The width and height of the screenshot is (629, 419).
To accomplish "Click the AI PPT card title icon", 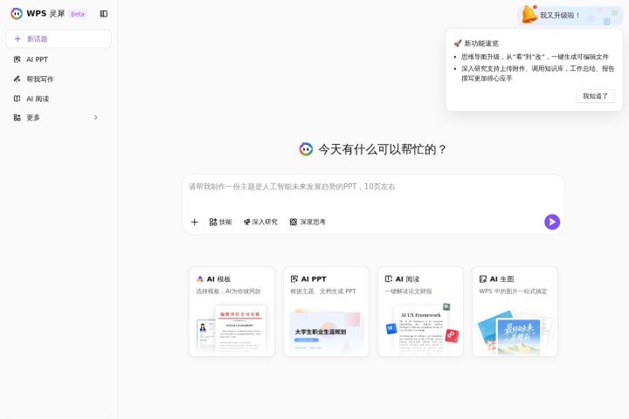I will (x=294, y=279).
